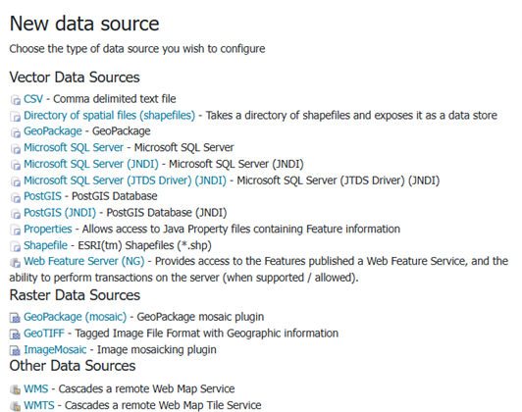Open the GeoTIFF raster link

click(x=44, y=334)
